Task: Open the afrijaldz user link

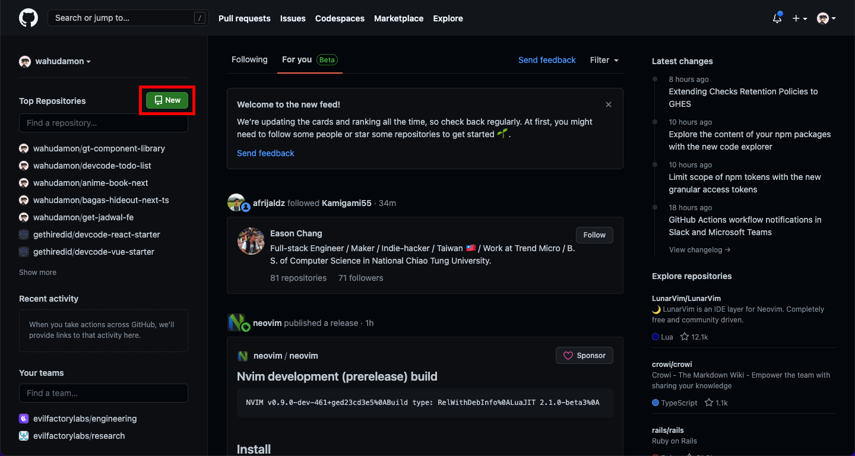Action: [269, 203]
